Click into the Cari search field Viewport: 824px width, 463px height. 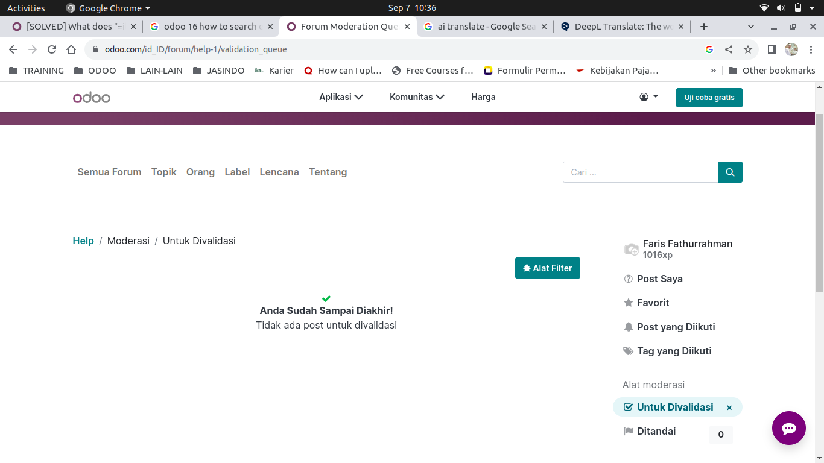coord(639,172)
